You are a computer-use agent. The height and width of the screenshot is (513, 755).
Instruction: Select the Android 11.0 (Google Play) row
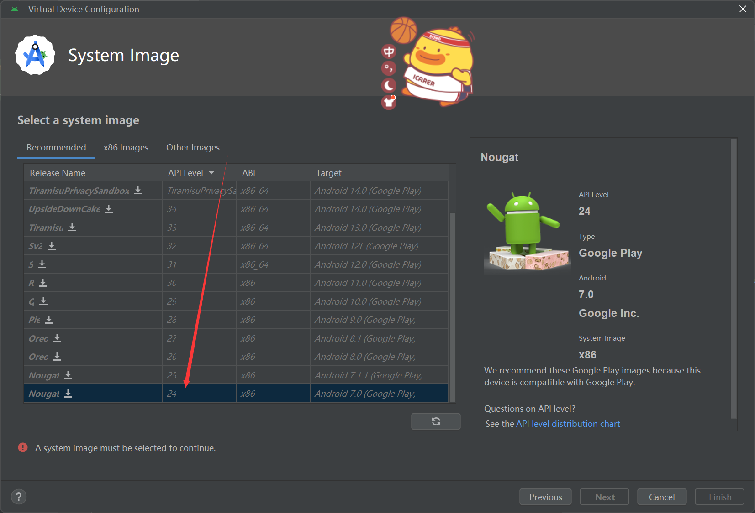pyautogui.click(x=236, y=283)
